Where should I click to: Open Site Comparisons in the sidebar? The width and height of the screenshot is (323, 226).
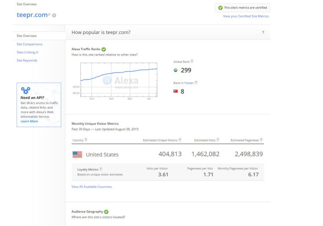pyautogui.click(x=29, y=44)
